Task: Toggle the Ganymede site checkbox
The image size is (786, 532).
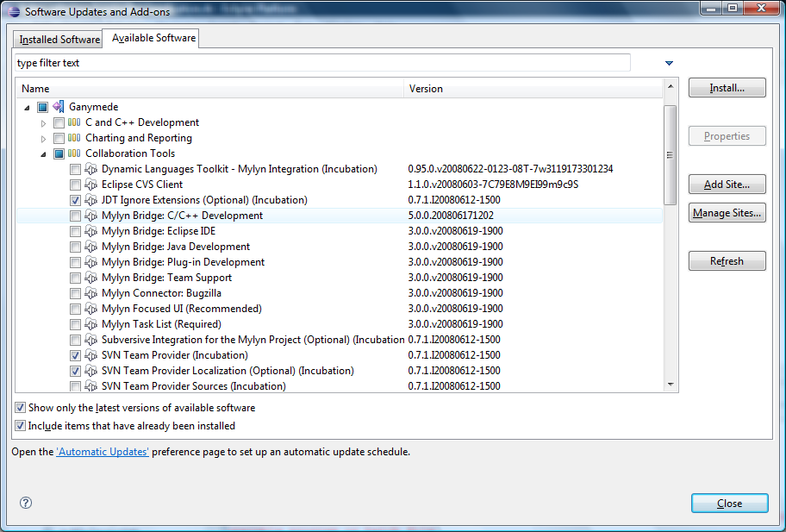Action: click(x=42, y=107)
